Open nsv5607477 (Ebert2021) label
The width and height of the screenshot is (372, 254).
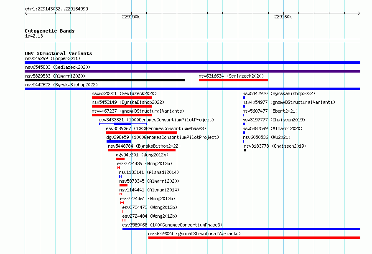coord(270,111)
